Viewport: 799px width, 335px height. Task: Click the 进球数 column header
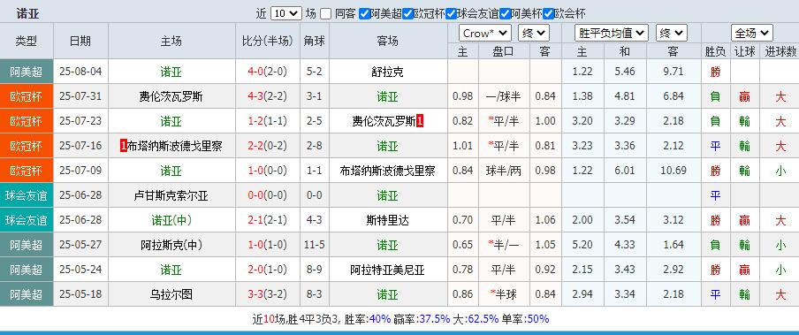coord(780,51)
